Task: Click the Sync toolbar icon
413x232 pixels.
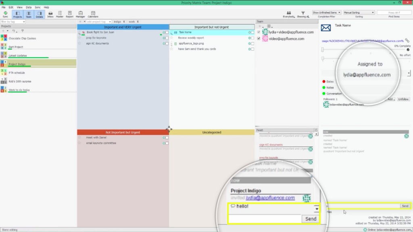Action: click(x=5, y=14)
